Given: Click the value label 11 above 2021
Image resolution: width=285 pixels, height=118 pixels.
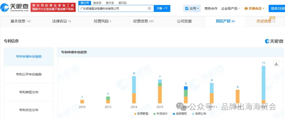Looking at the screenshot, I should (x=263, y=63).
